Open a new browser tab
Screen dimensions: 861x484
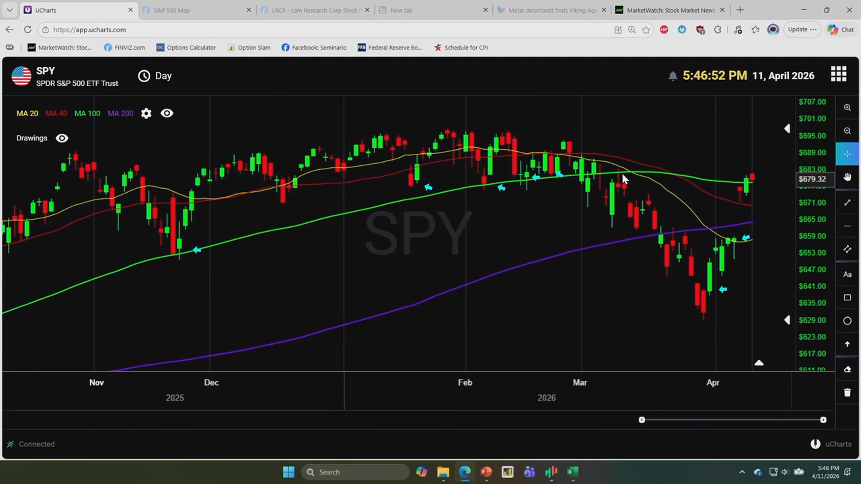coord(740,10)
